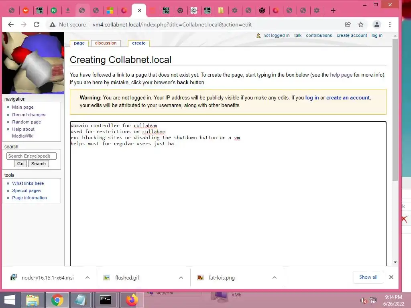
Task: Open the Chrome three-dot menu
Action: point(390,24)
